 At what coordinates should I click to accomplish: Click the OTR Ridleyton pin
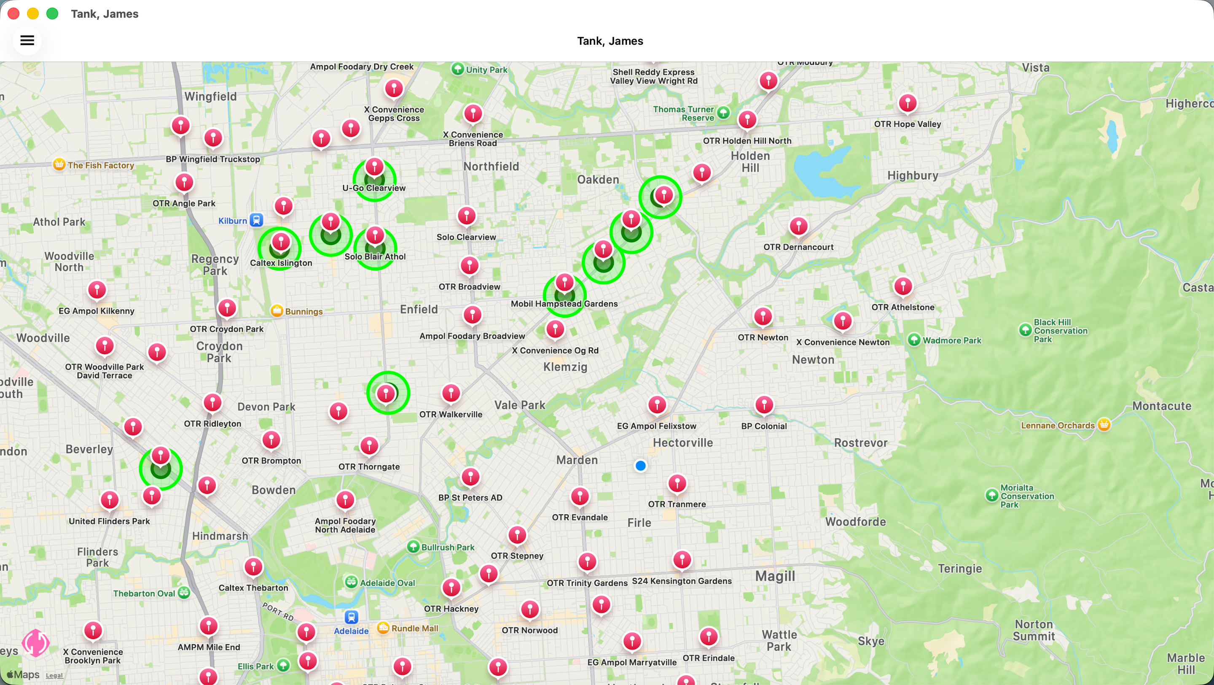click(212, 403)
